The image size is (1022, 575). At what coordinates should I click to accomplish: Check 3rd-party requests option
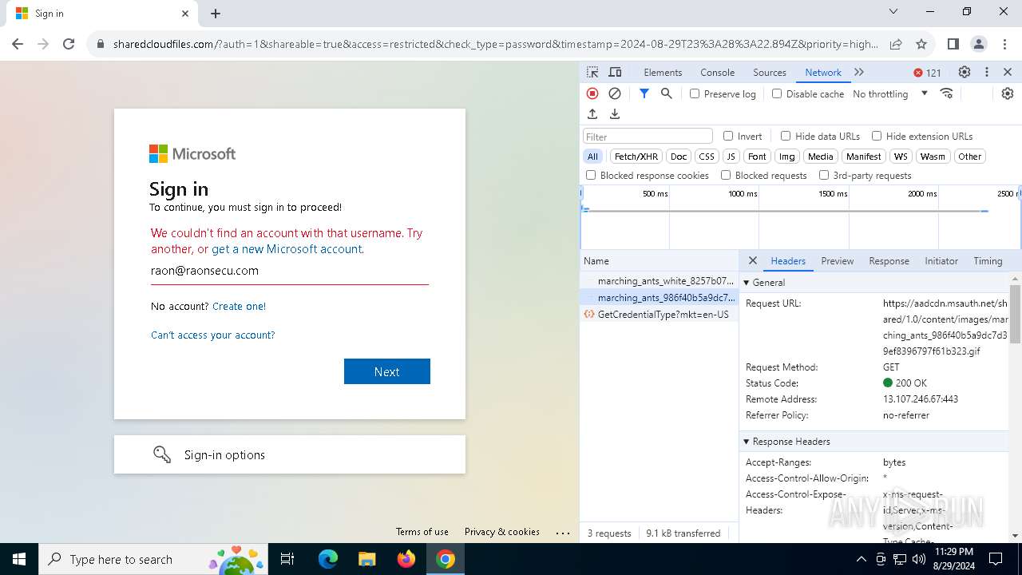point(824,175)
